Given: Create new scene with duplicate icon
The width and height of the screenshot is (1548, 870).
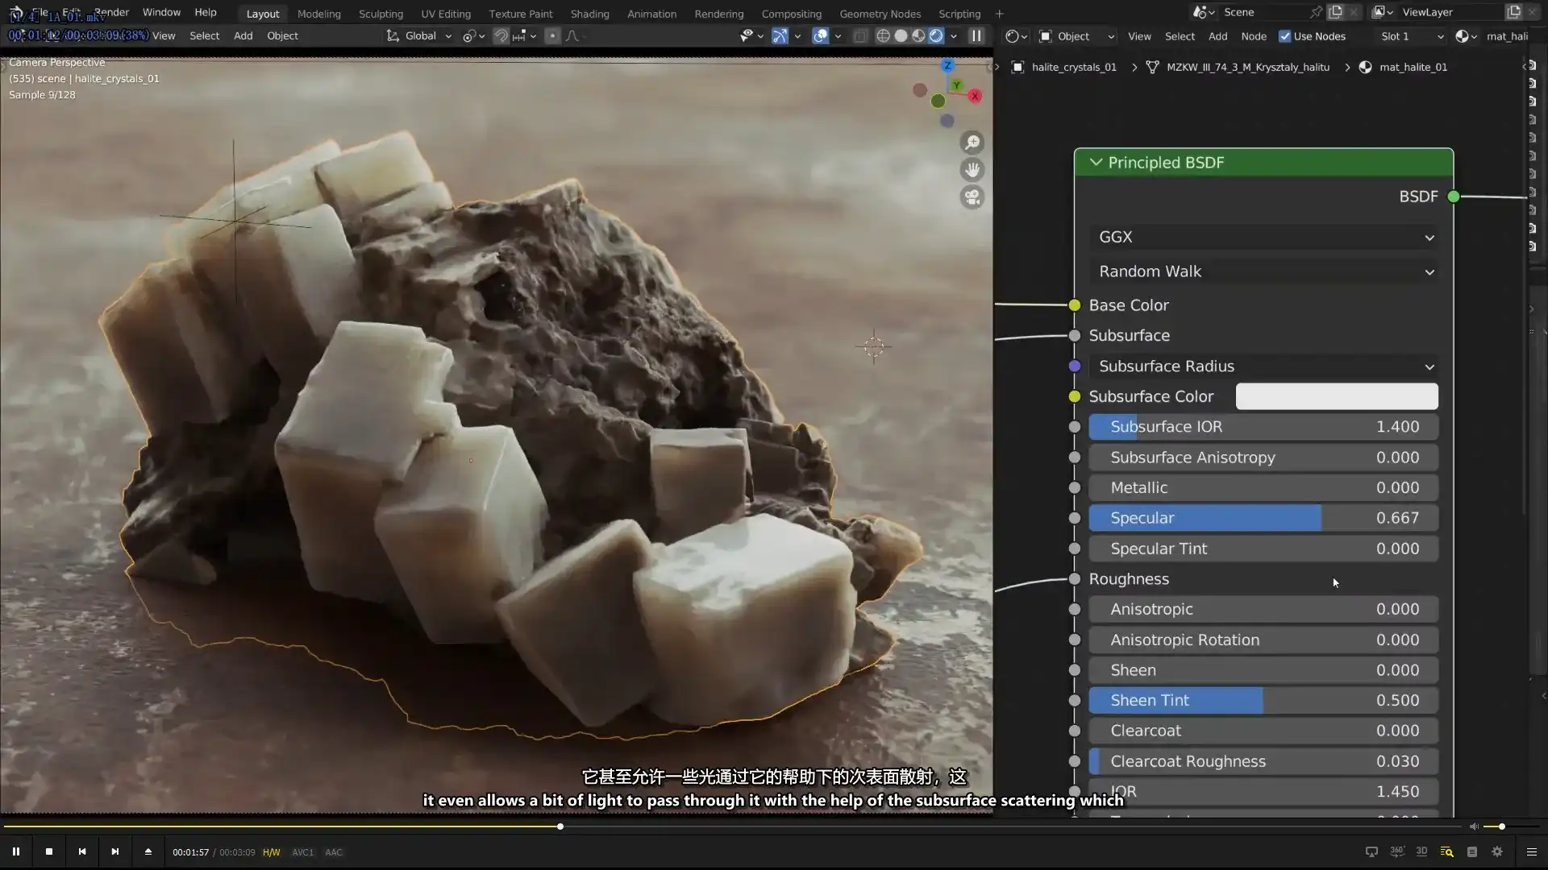Looking at the screenshot, I should [x=1336, y=12].
